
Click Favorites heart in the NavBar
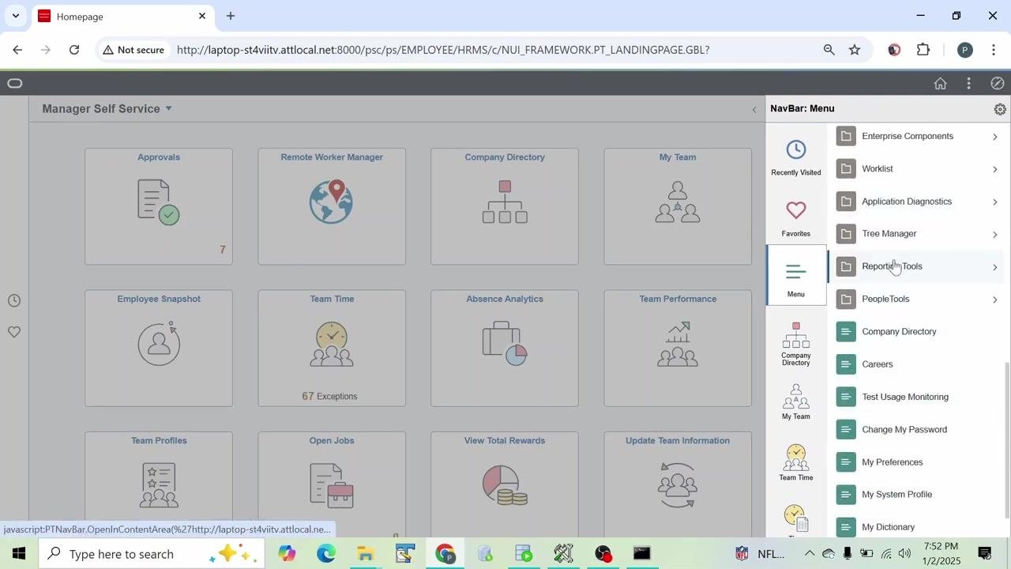click(x=796, y=218)
